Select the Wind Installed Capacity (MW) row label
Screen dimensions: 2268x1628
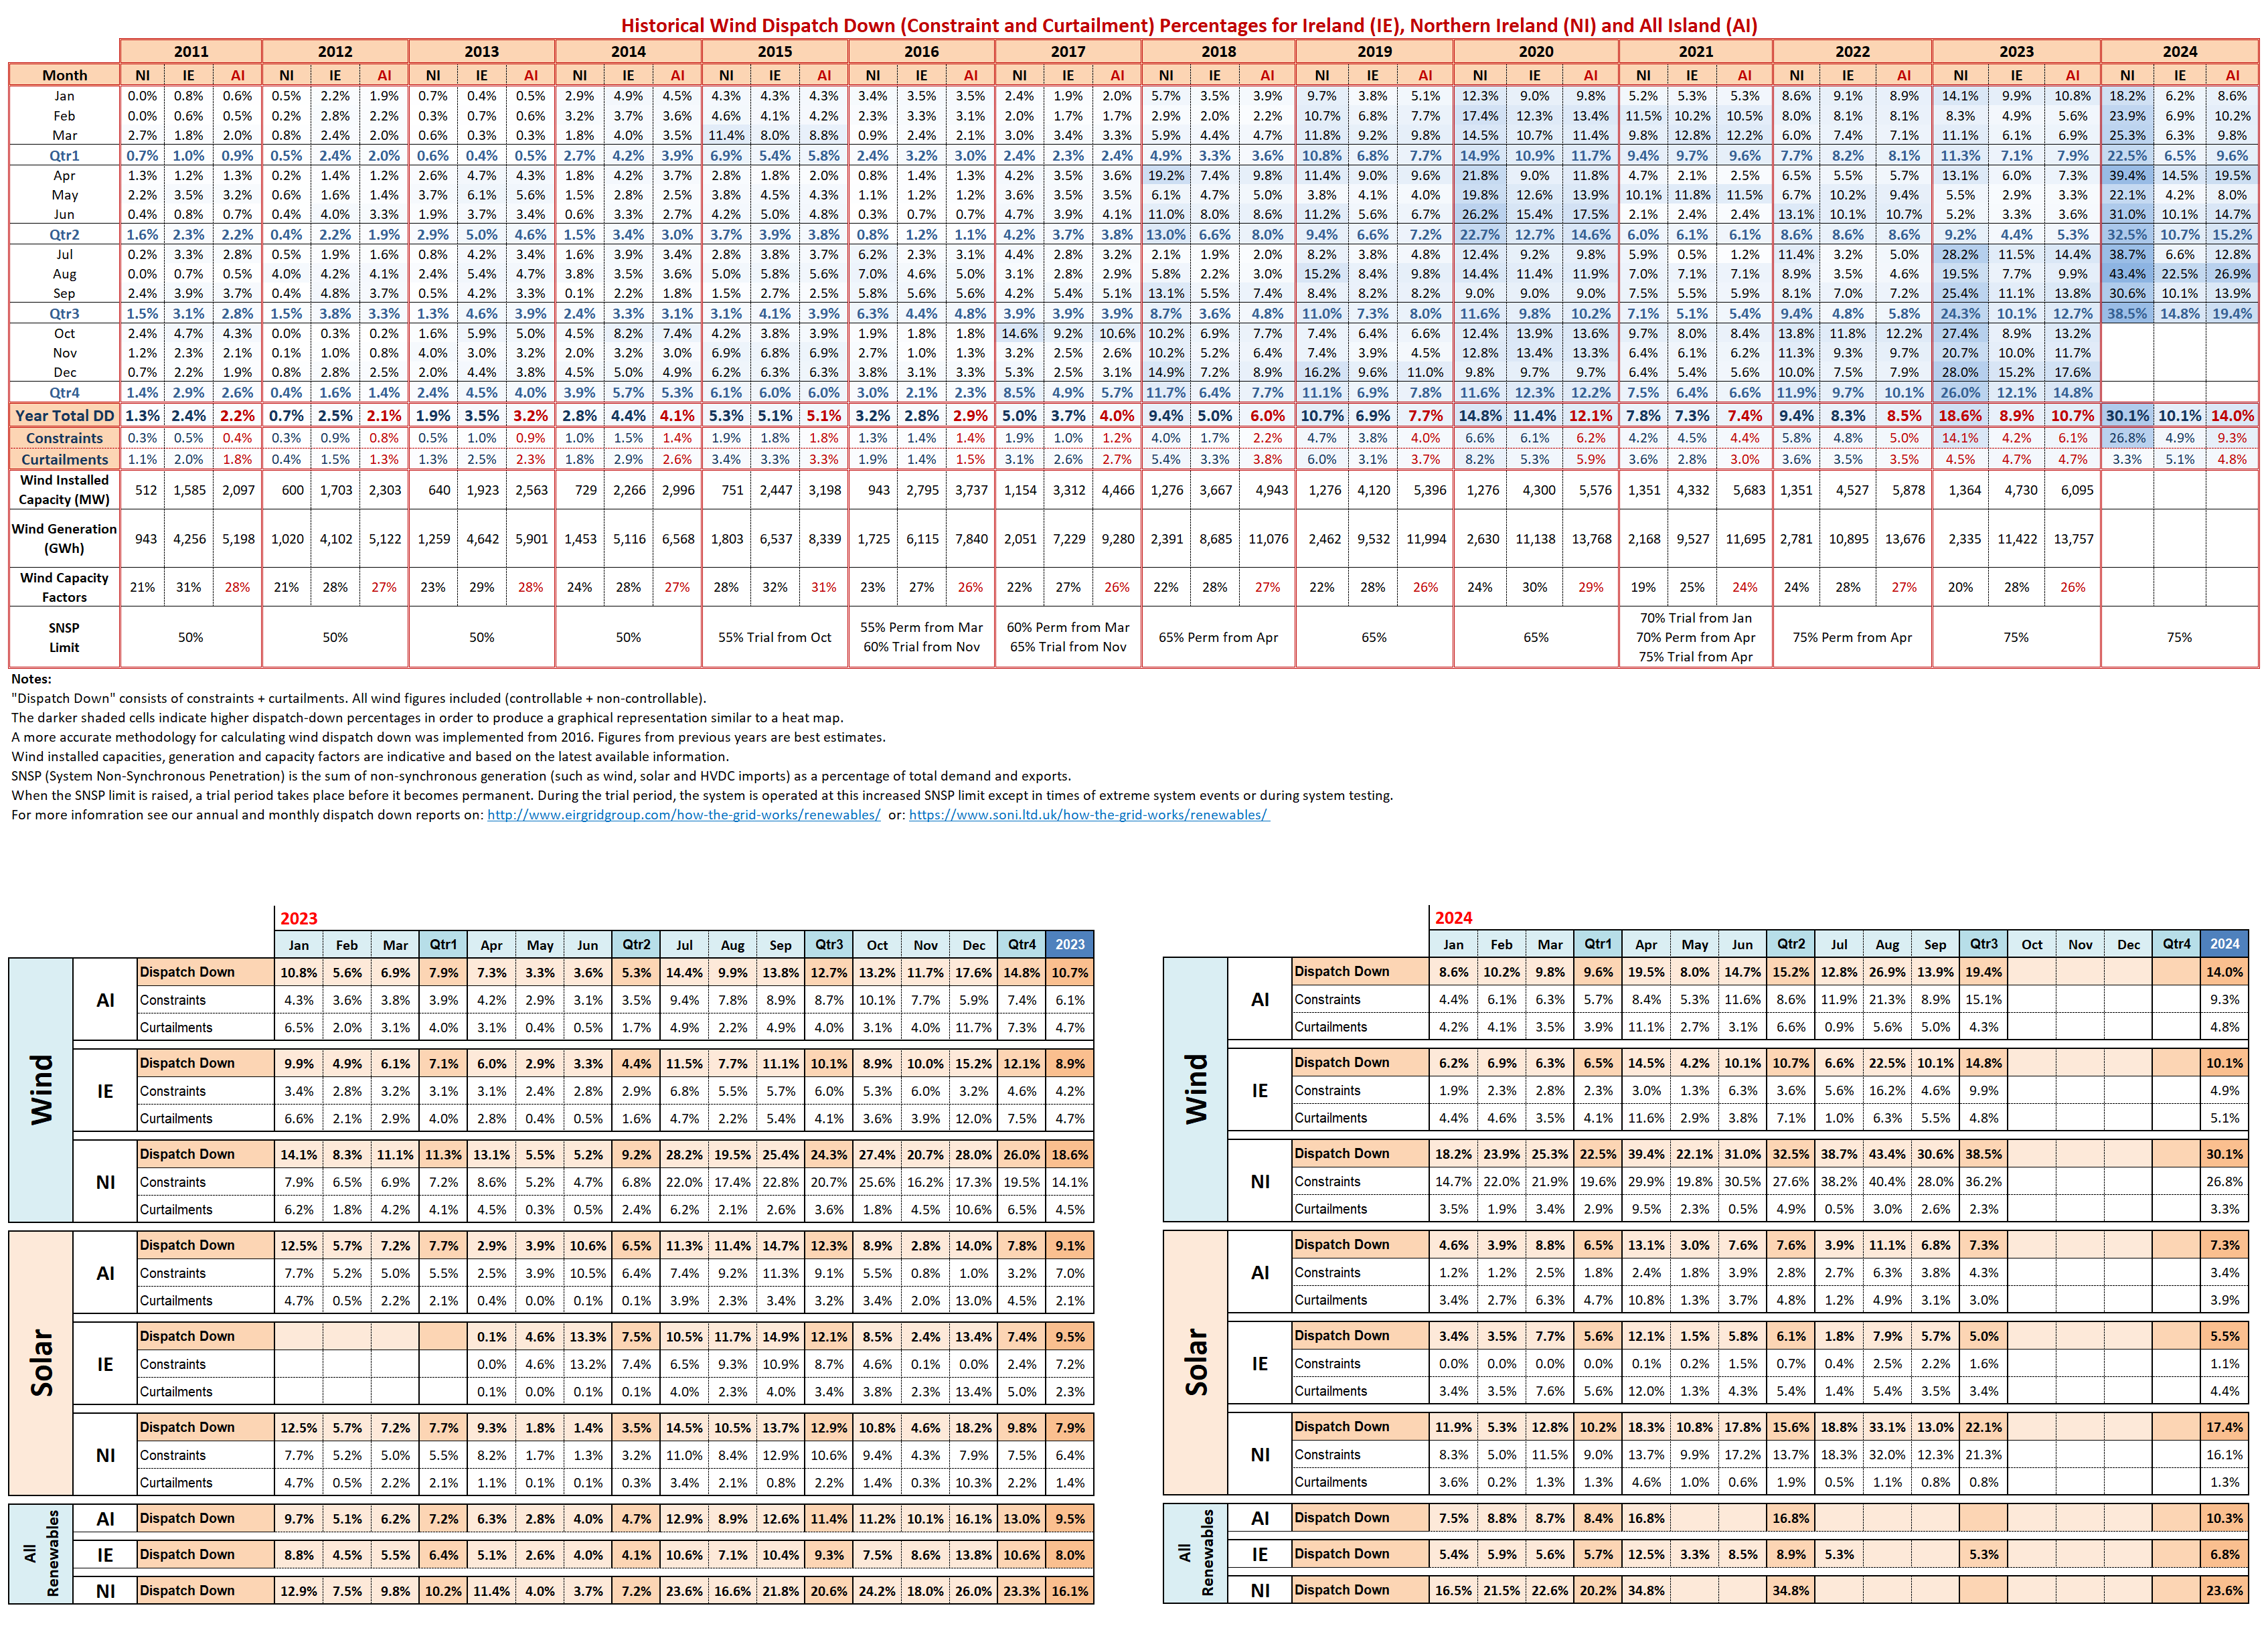64,489
